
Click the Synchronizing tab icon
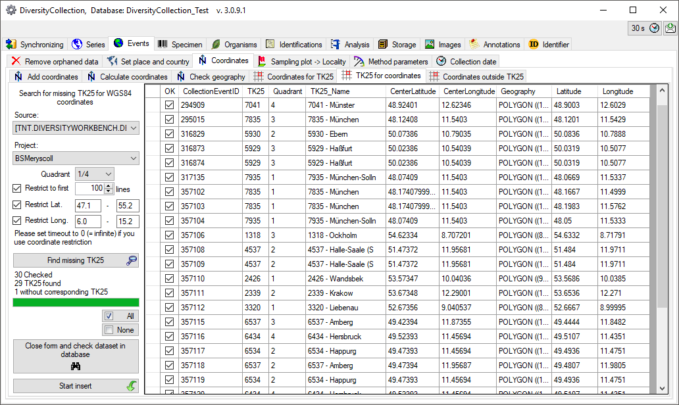(x=11, y=44)
